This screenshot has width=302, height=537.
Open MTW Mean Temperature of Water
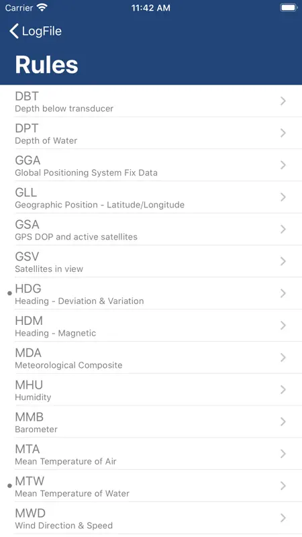151,485
